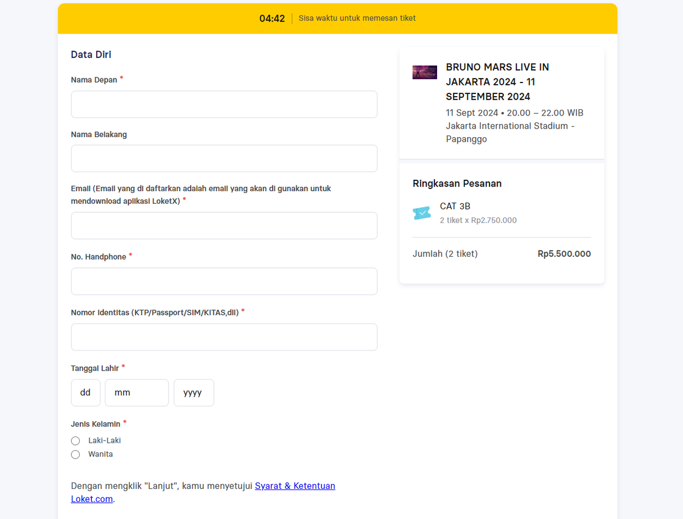This screenshot has width=683, height=519.
Task: Click the 'Jumlah (2 tiket)' label
Action: (445, 254)
